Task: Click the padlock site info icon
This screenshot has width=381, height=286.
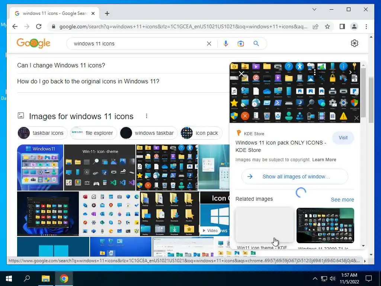Action: click(54, 26)
